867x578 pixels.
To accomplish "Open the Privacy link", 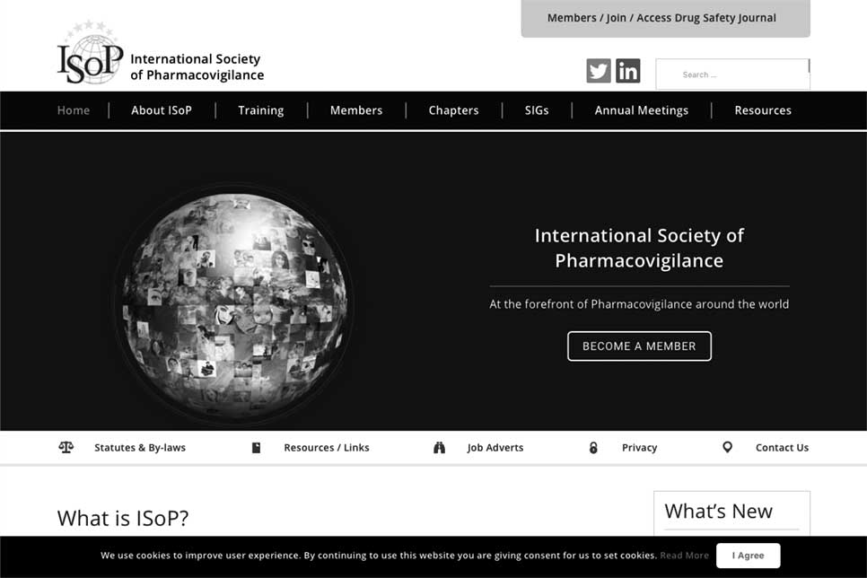I will (640, 448).
